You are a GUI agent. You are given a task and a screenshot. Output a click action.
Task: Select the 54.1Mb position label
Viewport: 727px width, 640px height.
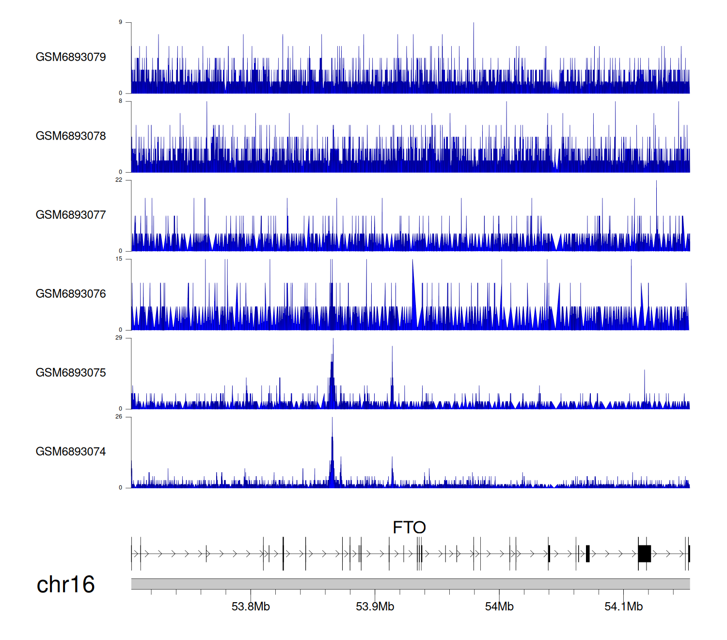tap(623, 607)
